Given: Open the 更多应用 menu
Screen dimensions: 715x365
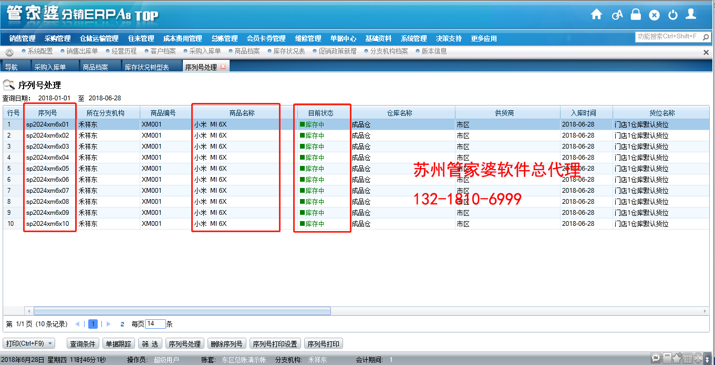Looking at the screenshot, I should coord(484,38).
